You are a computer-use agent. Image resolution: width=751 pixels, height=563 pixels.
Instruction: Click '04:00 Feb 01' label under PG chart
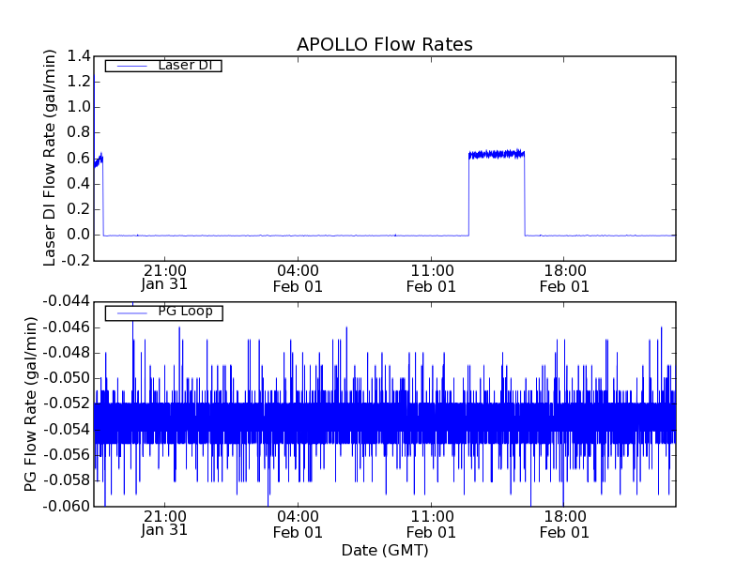(x=298, y=525)
